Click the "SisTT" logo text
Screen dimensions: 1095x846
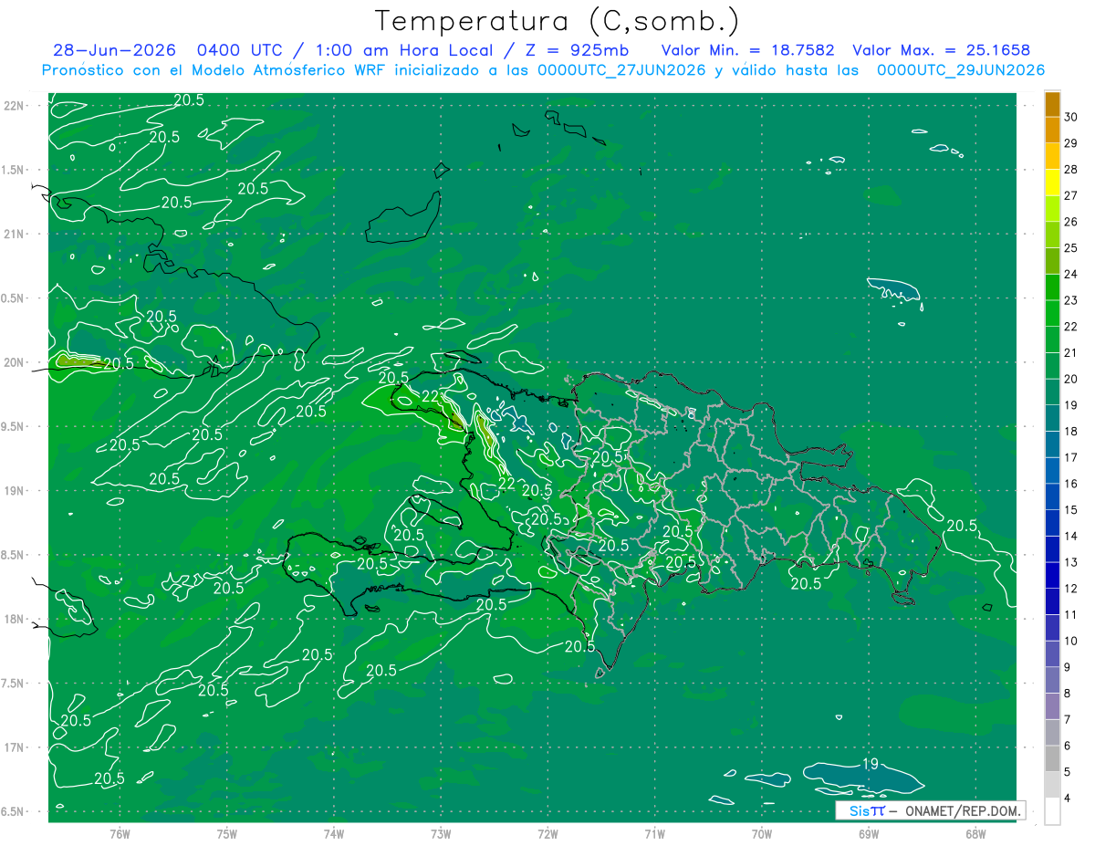[866, 810]
